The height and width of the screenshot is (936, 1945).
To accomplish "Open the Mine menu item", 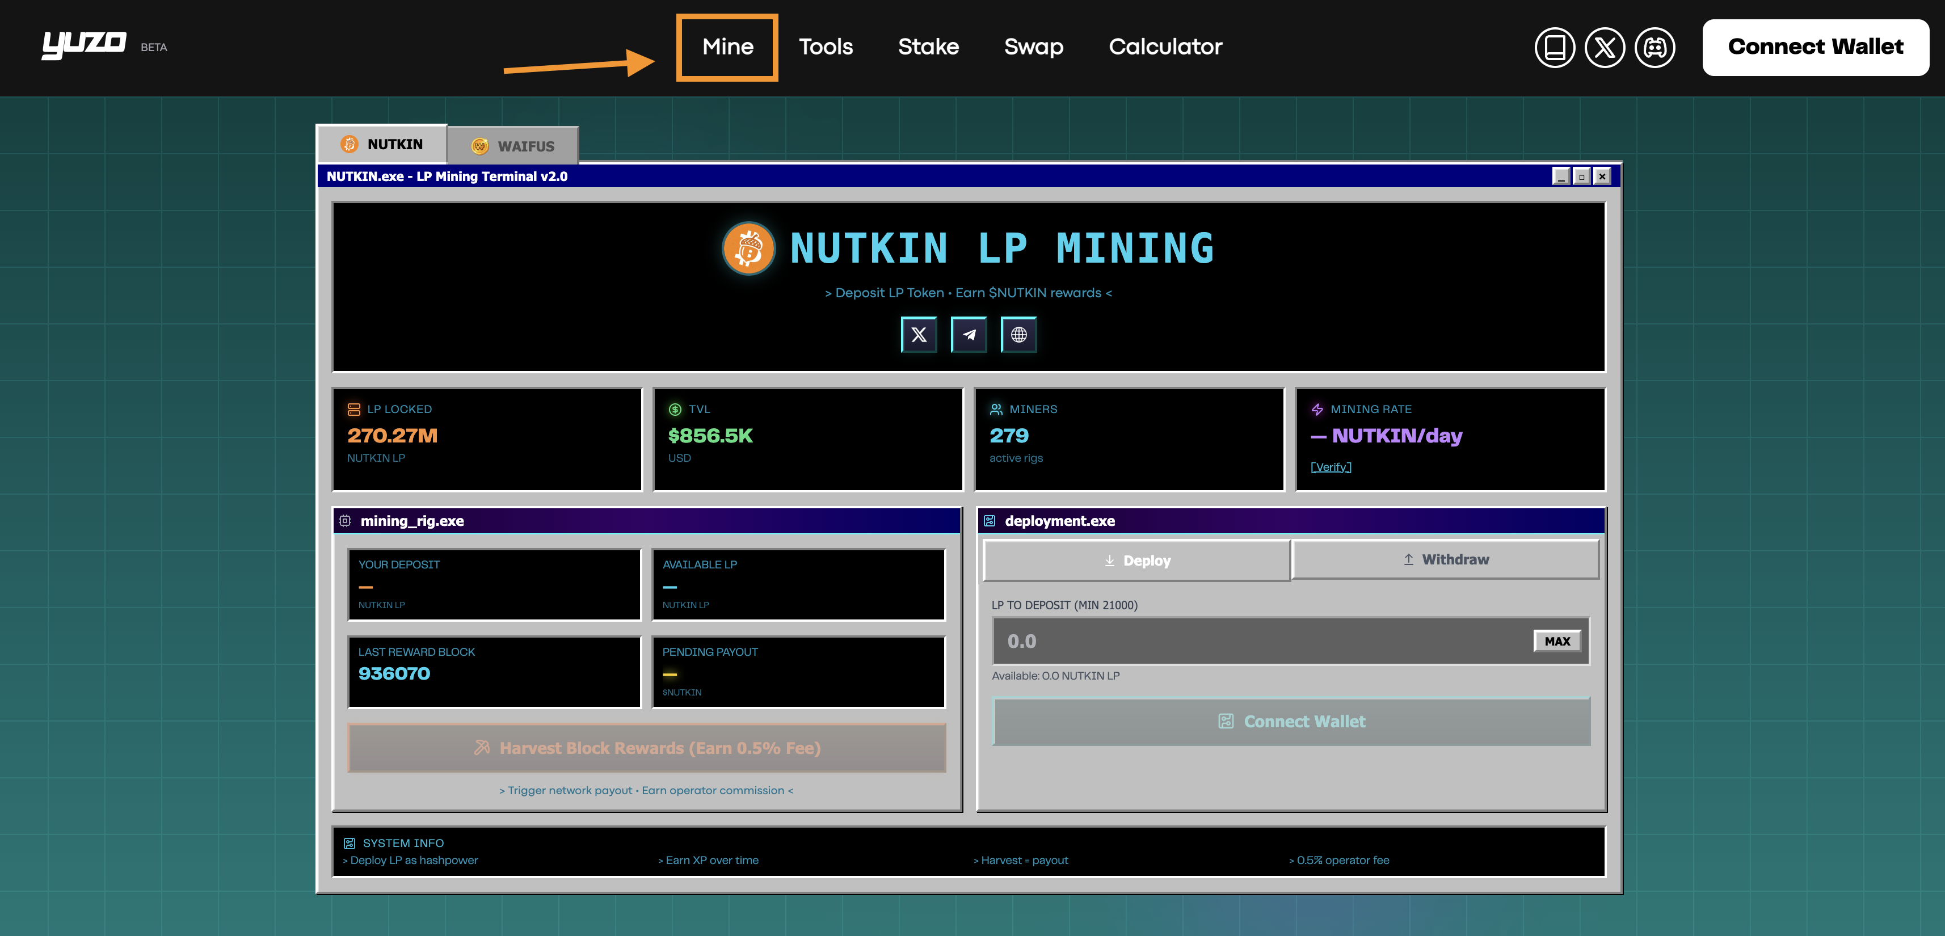I will coord(727,47).
